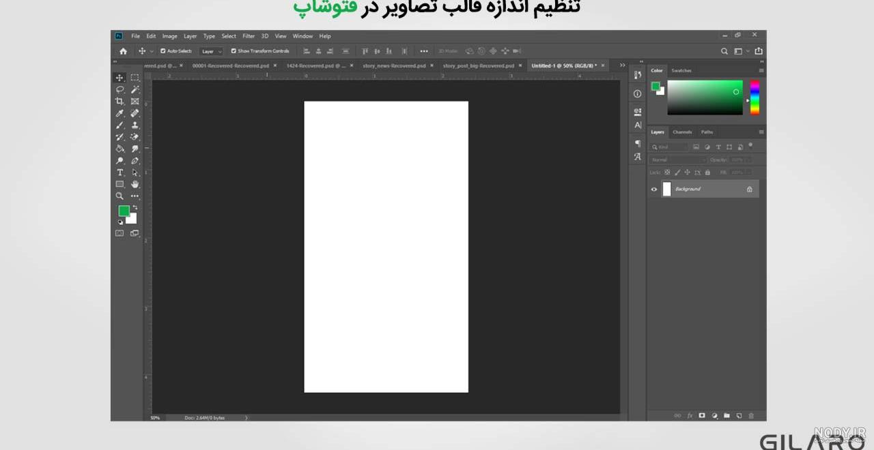Open the File menu
The image size is (874, 450).
[x=135, y=36]
